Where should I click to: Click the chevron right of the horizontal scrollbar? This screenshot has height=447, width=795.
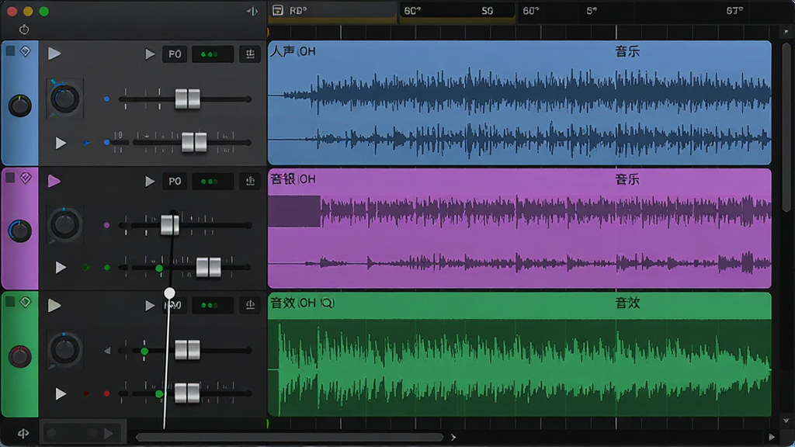coord(453,437)
